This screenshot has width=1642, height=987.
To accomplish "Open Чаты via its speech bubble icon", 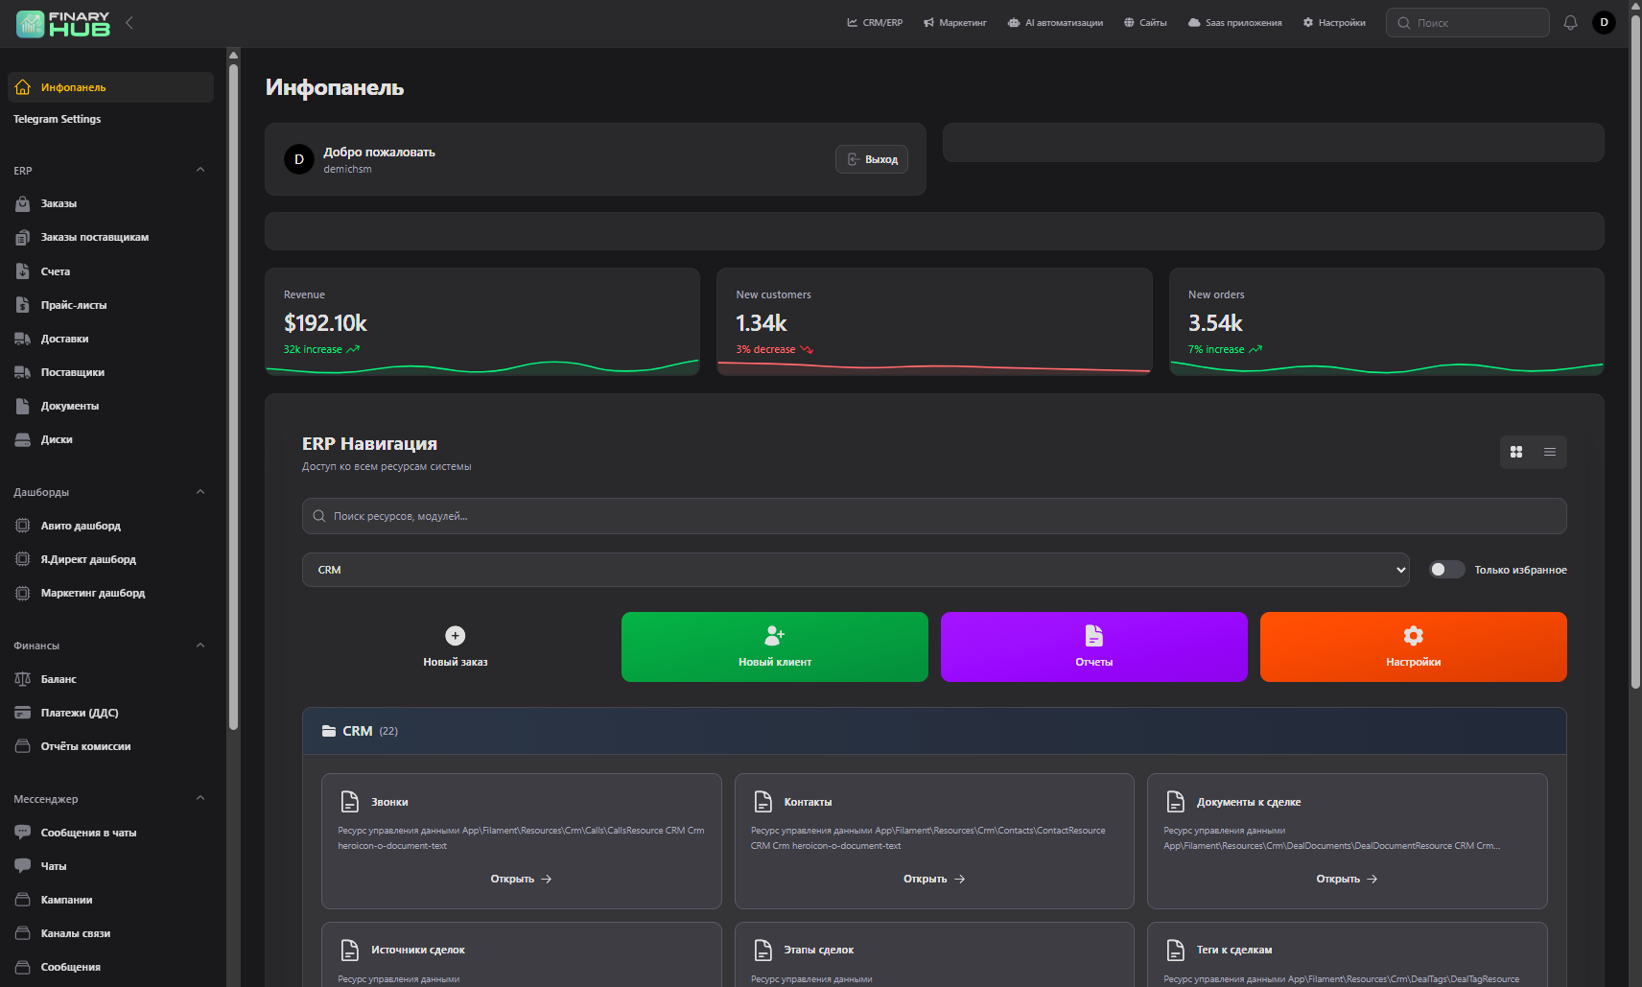I will [23, 866].
